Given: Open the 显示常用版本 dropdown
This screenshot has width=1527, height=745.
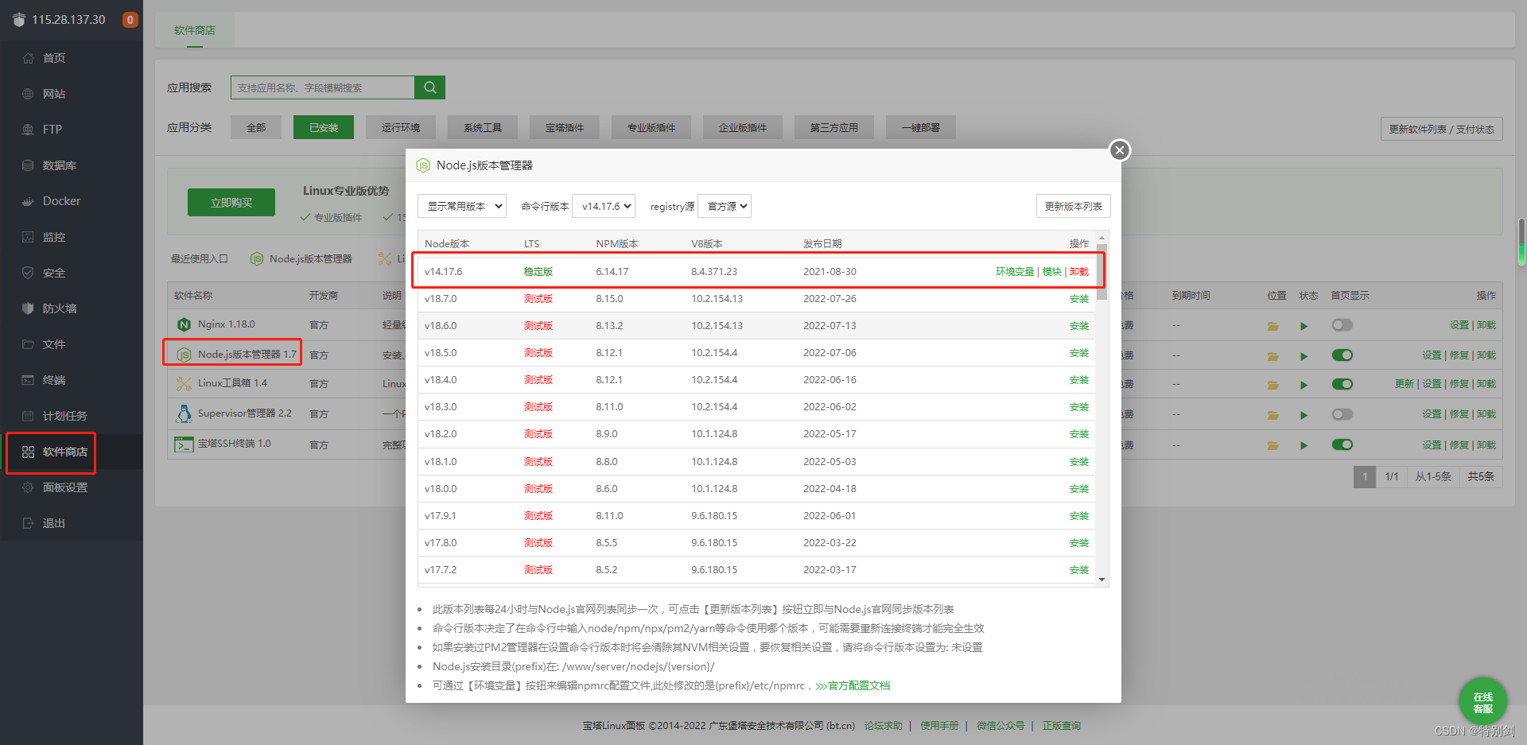Looking at the screenshot, I should (x=462, y=206).
